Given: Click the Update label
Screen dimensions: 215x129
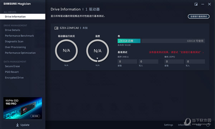Looking at the screenshot, I should [25, 125].
